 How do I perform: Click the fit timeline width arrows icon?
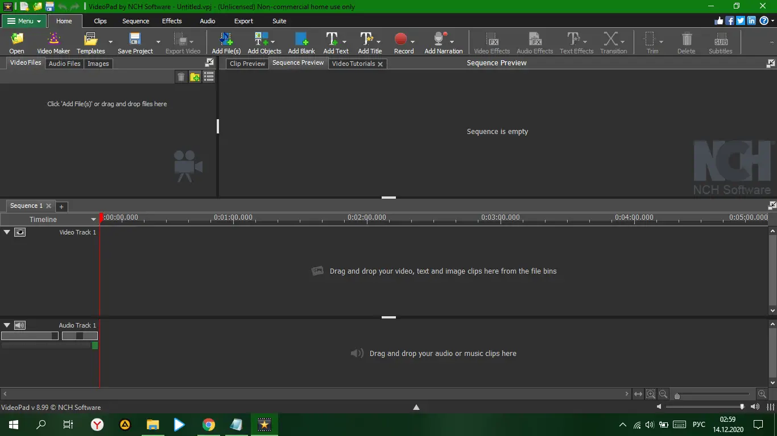point(638,394)
